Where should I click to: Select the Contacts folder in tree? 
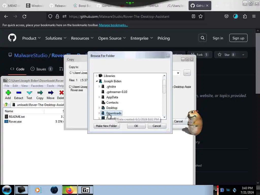112,103
